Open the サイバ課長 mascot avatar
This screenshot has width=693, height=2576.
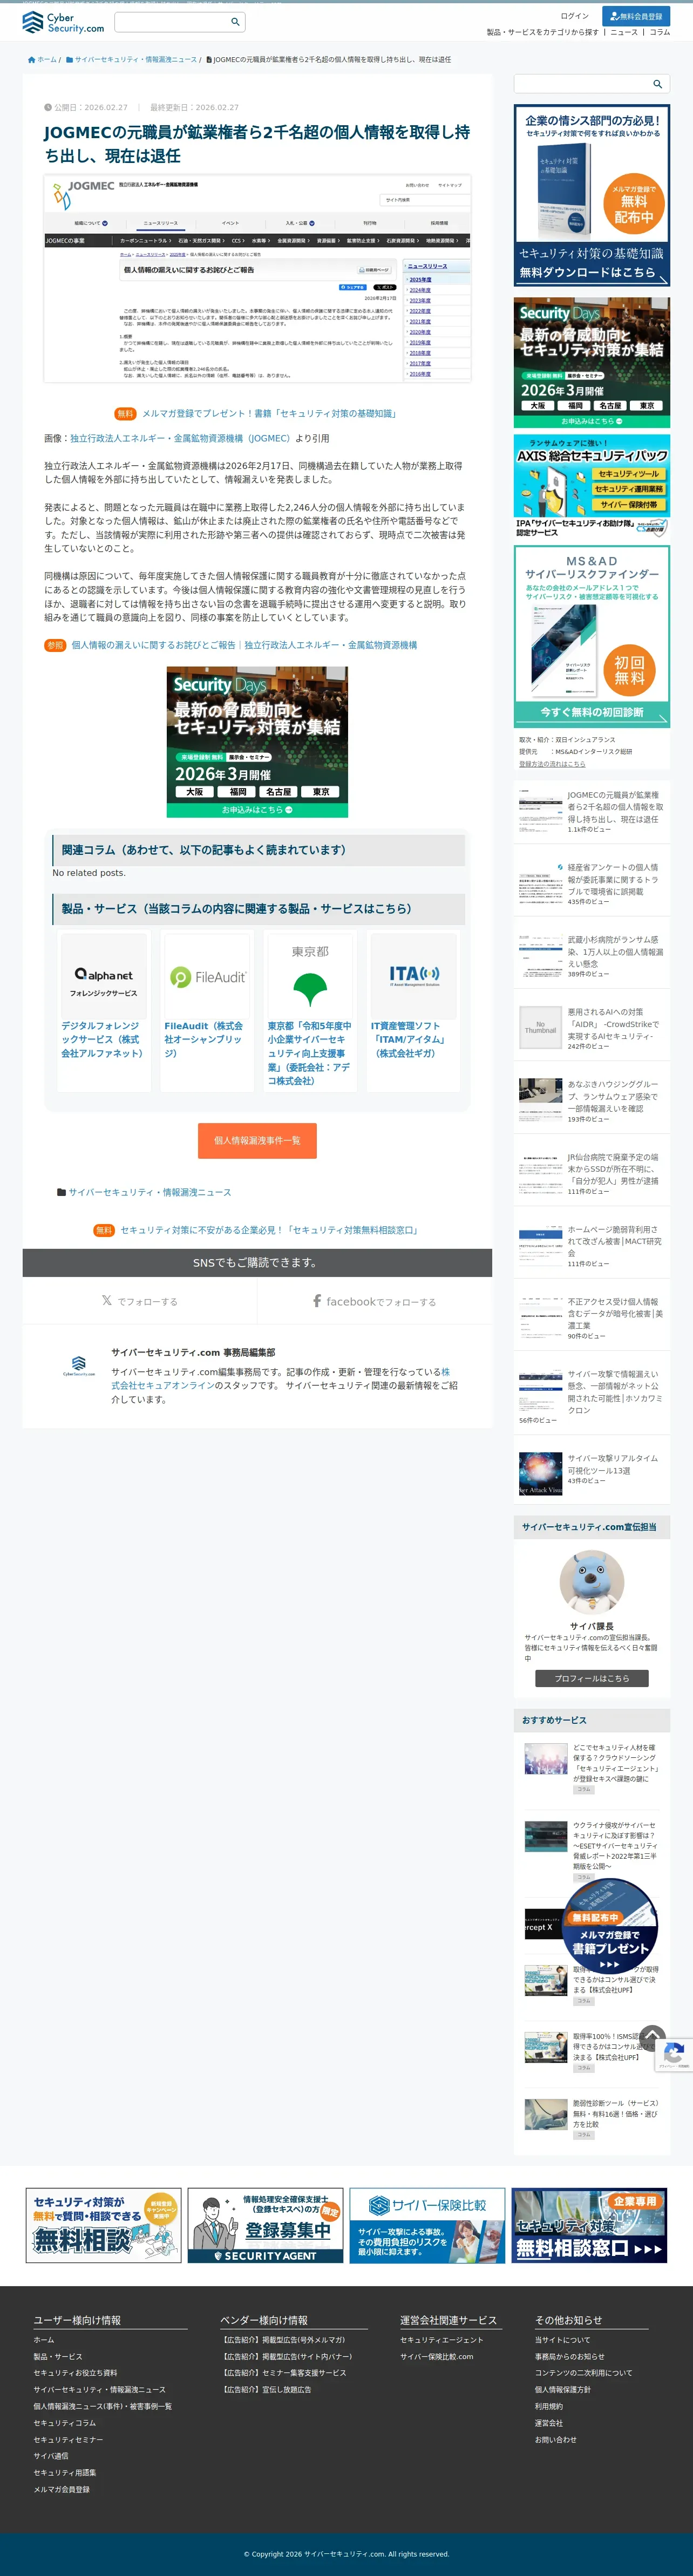click(x=592, y=1582)
